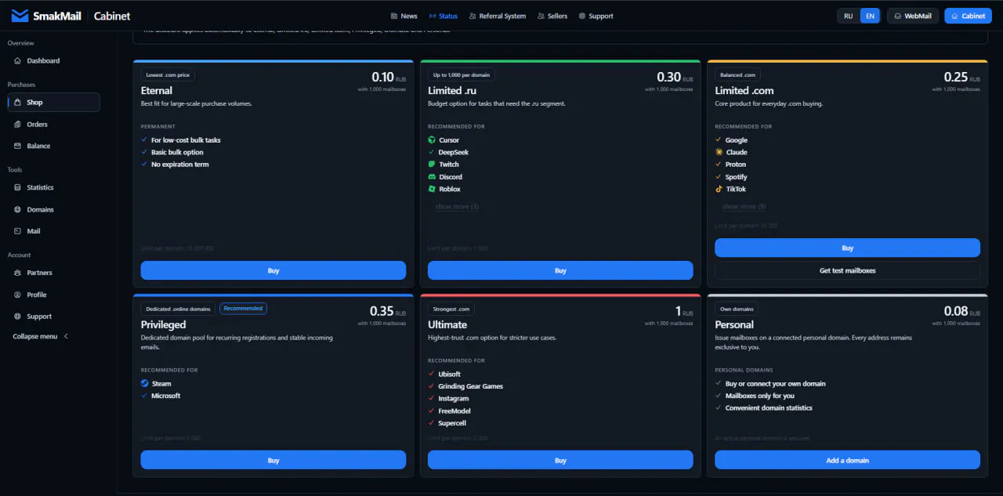Image resolution: width=1003 pixels, height=496 pixels.
Task: Open WebMail
Action: click(x=913, y=16)
